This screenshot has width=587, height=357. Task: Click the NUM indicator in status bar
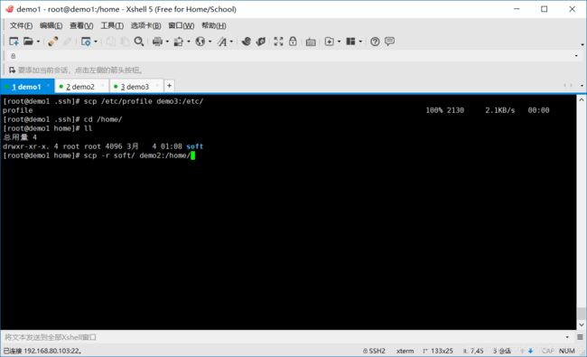567,351
